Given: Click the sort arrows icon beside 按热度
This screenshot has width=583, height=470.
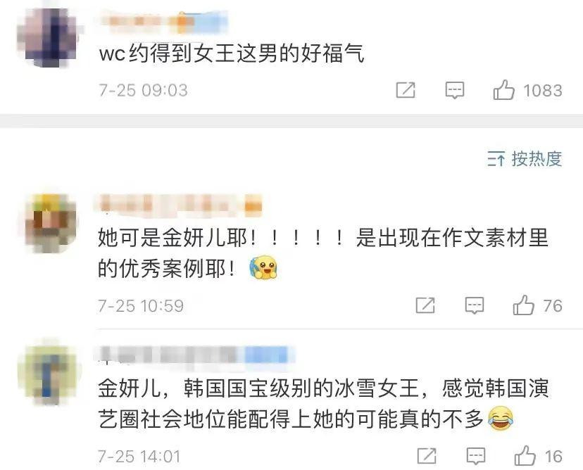Looking at the screenshot, I should pyautogui.click(x=496, y=159).
